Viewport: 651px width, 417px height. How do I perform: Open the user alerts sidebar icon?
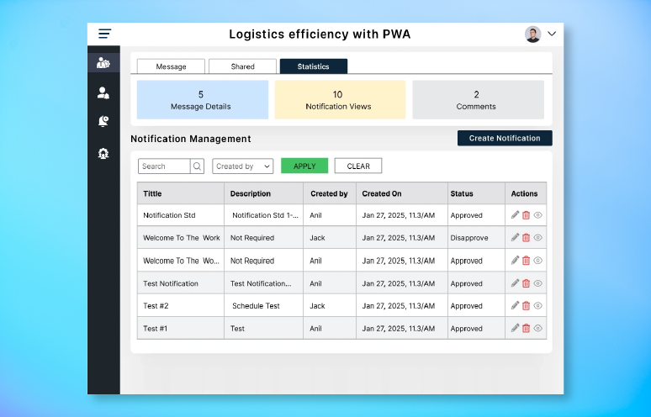coord(103,93)
